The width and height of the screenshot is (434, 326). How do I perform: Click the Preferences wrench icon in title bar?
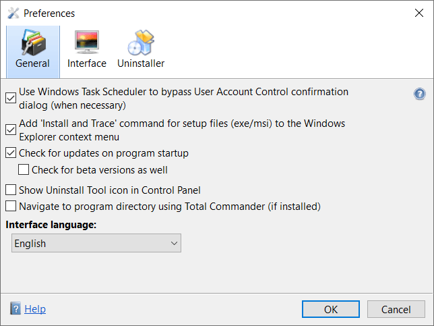tap(13, 13)
